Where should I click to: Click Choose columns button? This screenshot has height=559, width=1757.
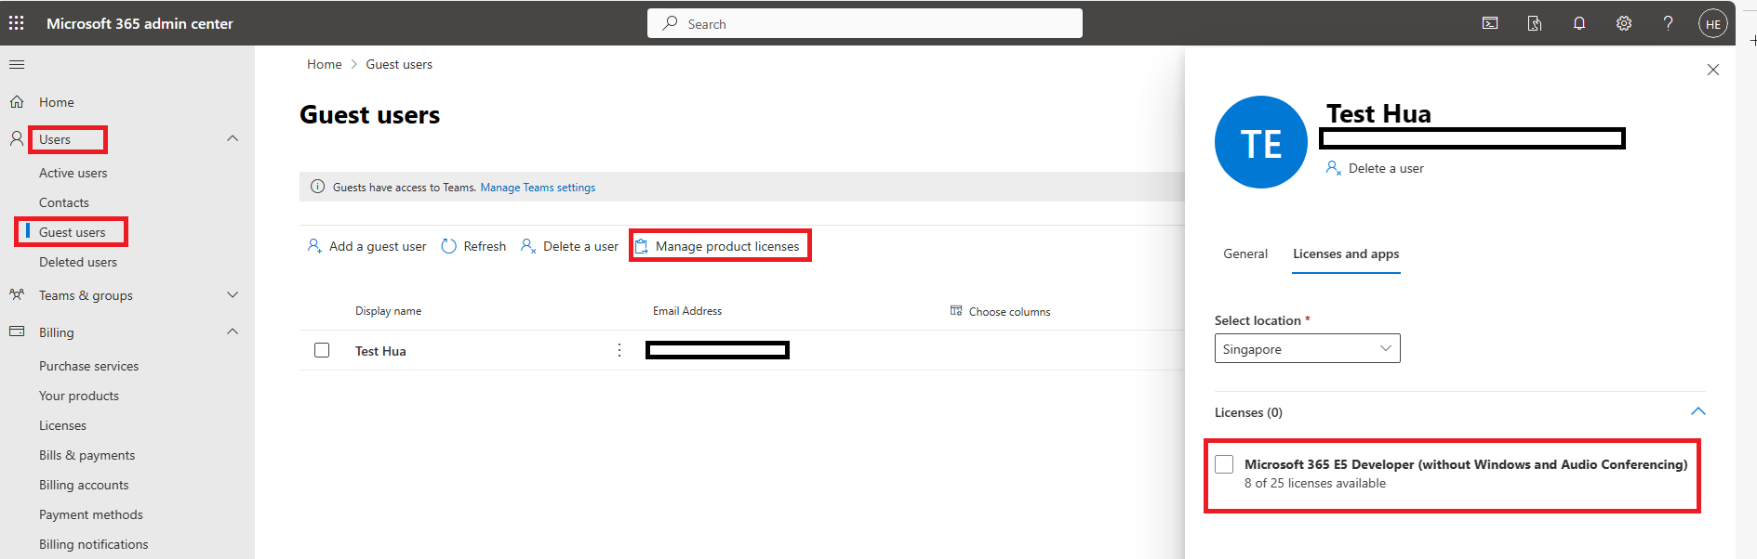point(1000,311)
